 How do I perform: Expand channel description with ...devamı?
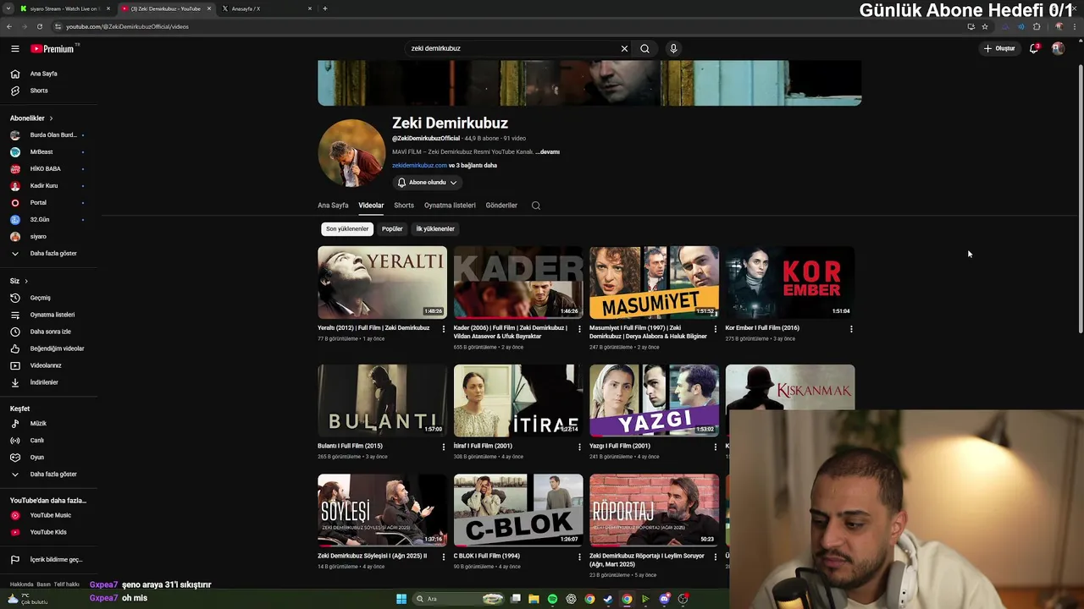click(549, 152)
